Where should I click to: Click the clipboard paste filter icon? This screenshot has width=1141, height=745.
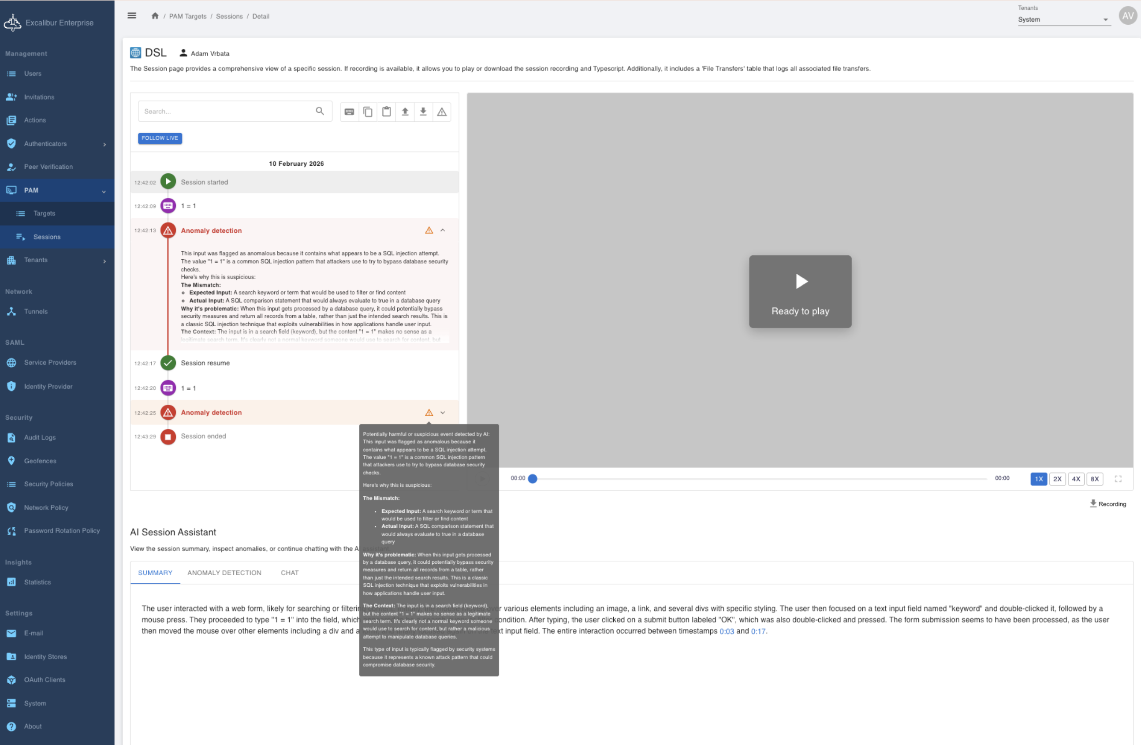[386, 112]
